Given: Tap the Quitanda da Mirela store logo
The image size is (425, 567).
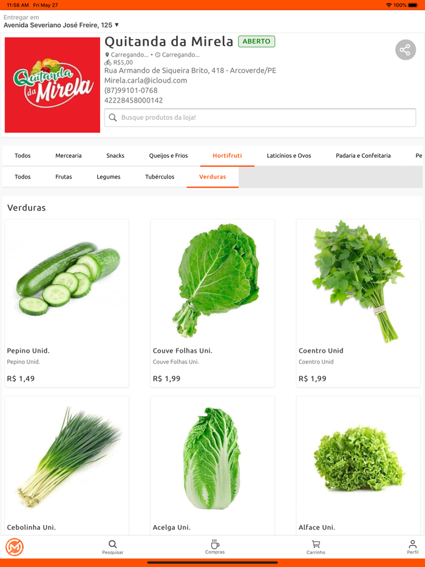Looking at the screenshot, I should click(x=52, y=85).
